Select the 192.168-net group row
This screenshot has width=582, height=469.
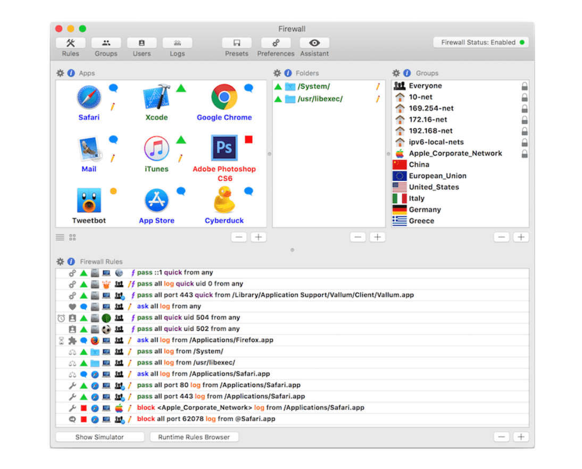460,131
